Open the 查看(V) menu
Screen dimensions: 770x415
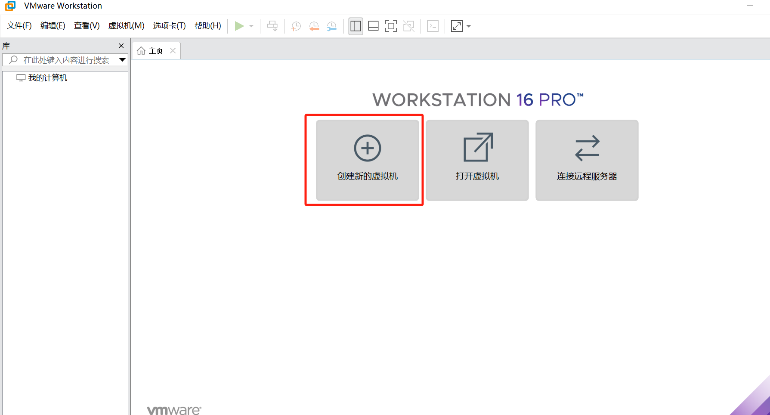(x=87, y=26)
